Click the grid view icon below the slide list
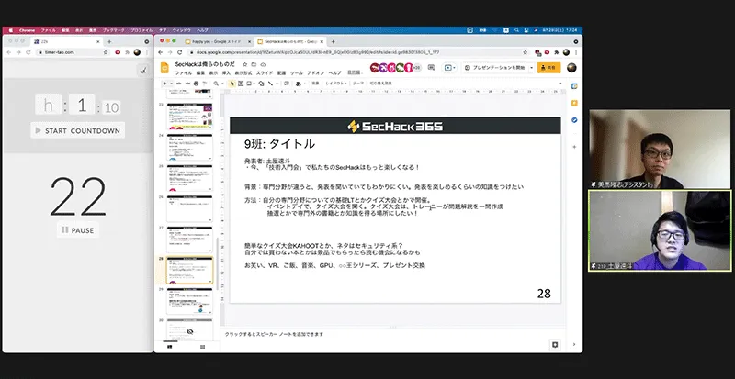Screen dimensions: 735x379 pos(202,347)
